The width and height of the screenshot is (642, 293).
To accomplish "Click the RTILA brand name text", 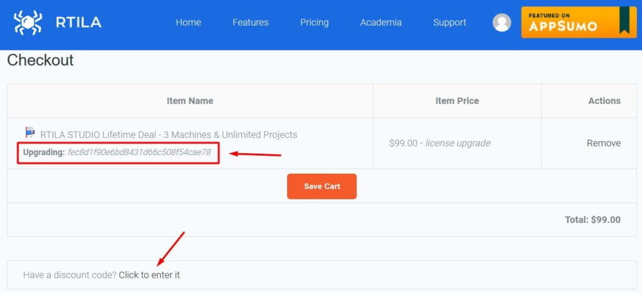I will [x=78, y=23].
